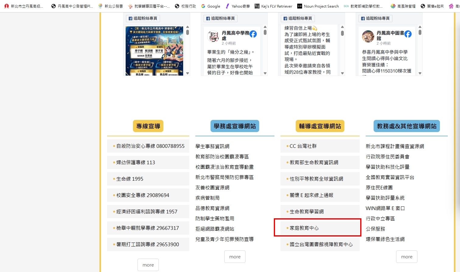Open 生命教育學習網 link
This screenshot has height=272, width=460.
tap(320, 212)
